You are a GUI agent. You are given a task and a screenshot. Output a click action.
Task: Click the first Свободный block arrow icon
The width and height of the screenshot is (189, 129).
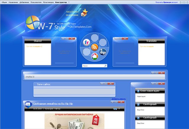(x=138, y=104)
